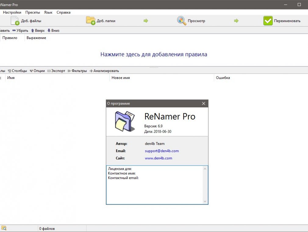Click the green arrow before Переименовать
Viewport: 308px width, 232px height.
coord(236,21)
